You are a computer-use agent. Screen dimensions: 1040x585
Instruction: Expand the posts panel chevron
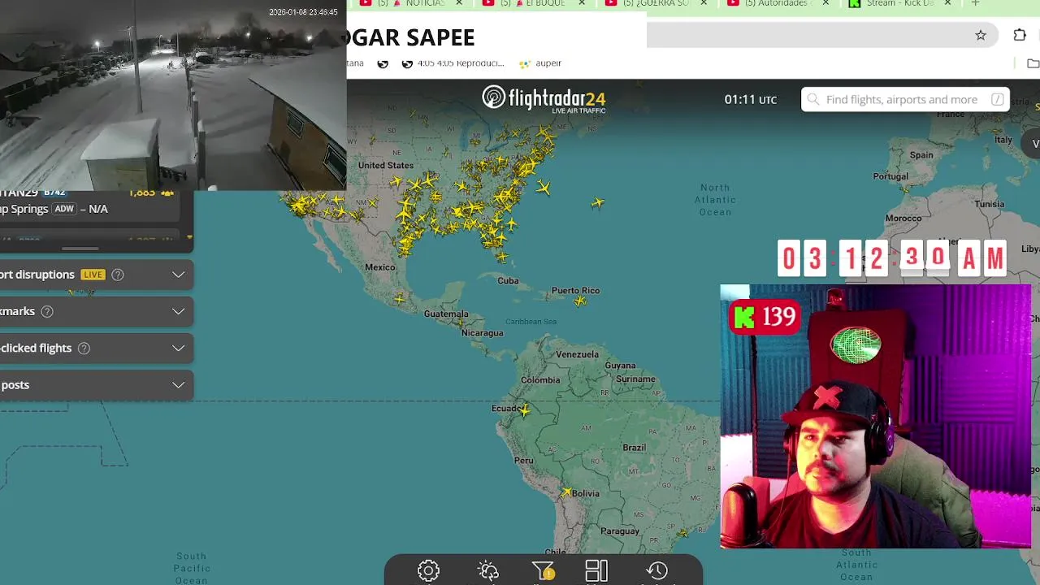[x=178, y=385]
